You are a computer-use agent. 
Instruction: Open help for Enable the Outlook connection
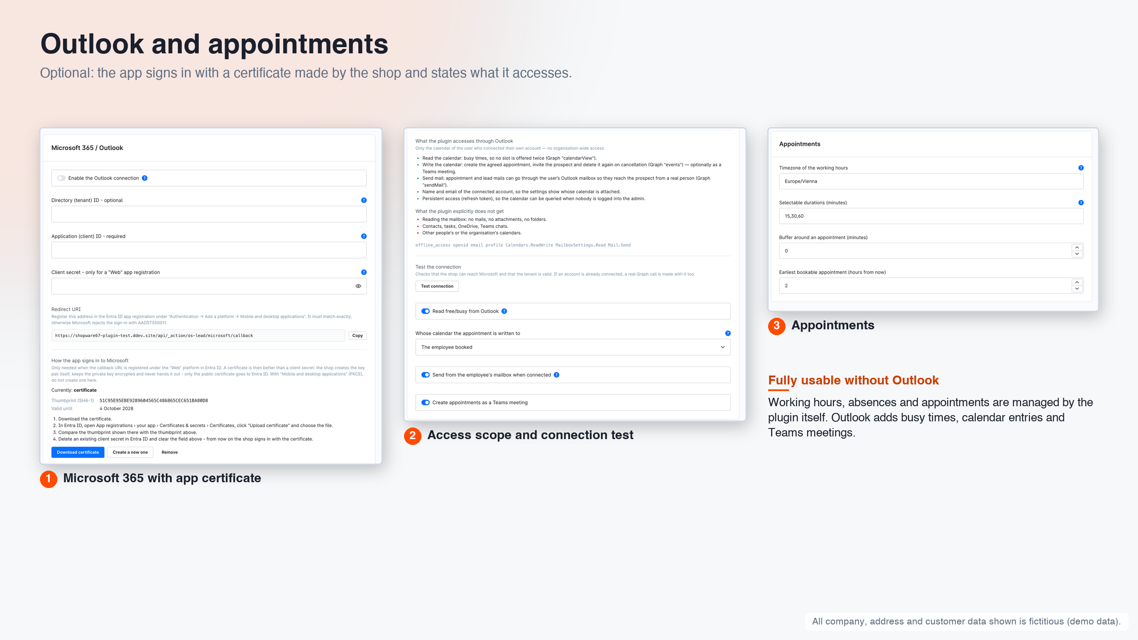tap(144, 178)
